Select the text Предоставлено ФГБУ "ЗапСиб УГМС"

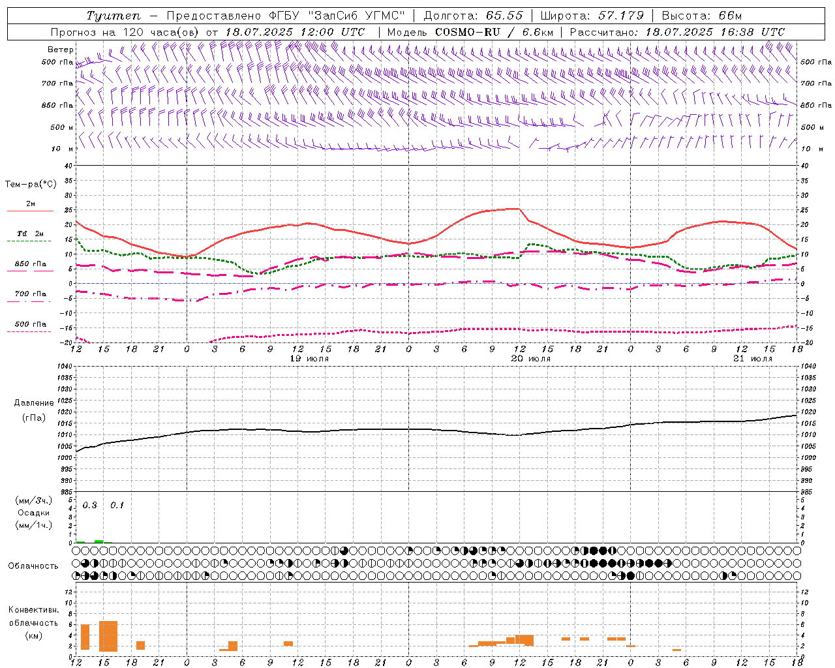click(x=286, y=16)
